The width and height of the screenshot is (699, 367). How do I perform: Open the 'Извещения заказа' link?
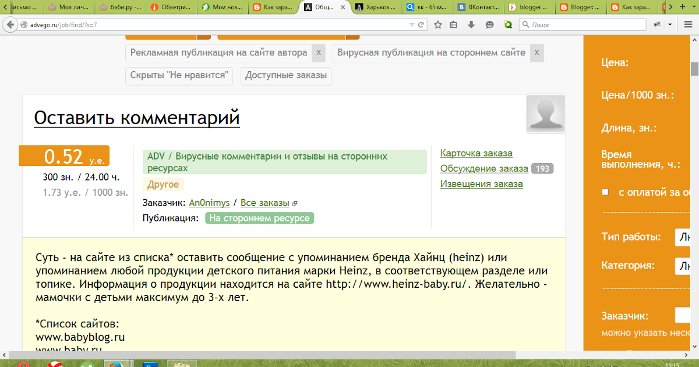[x=481, y=183]
